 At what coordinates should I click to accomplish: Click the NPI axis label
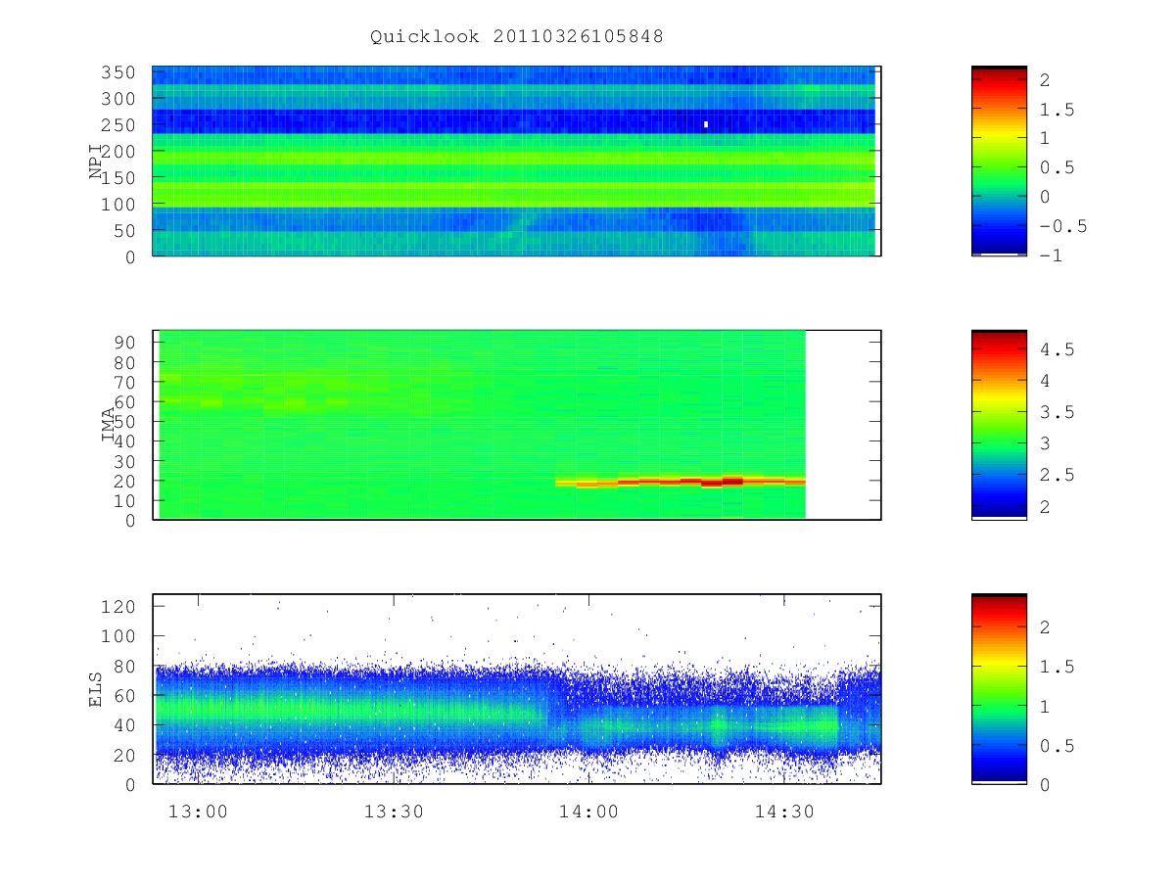[x=96, y=162]
